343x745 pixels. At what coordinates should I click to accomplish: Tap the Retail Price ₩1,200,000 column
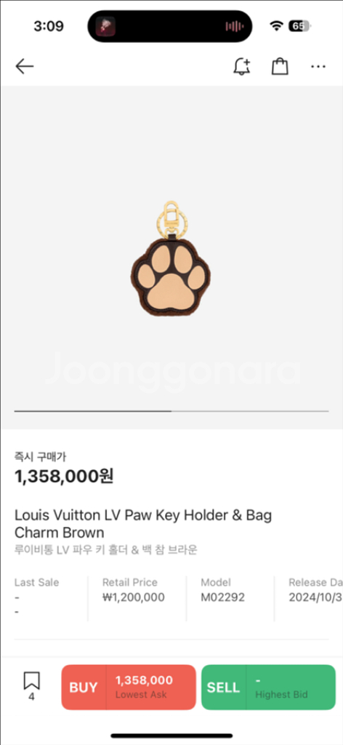(133, 590)
